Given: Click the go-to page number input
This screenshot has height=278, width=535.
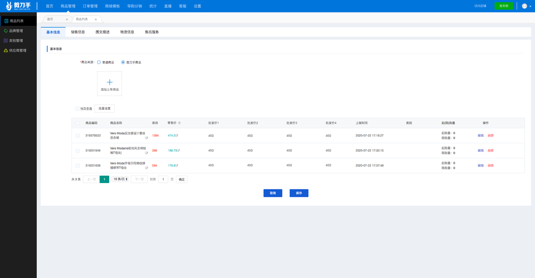Looking at the screenshot, I should point(163,179).
